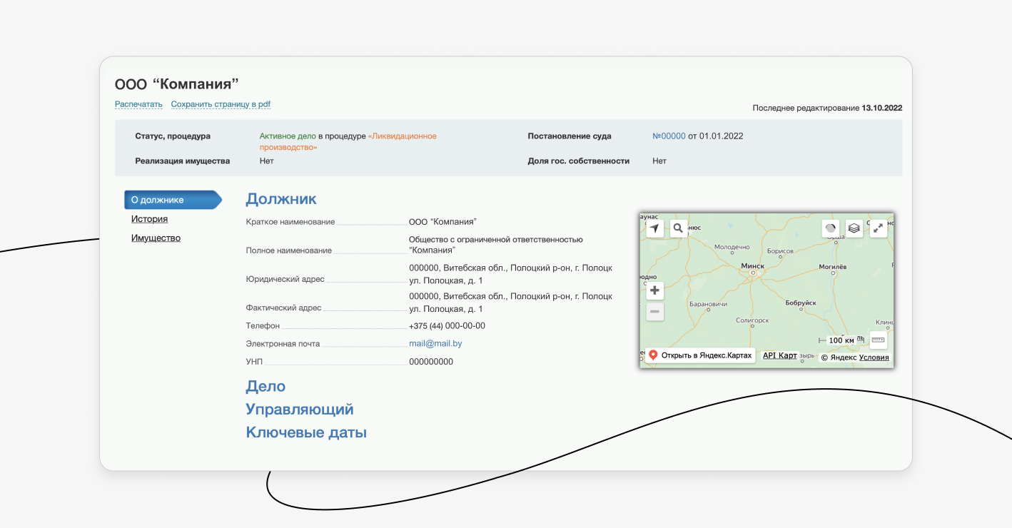Open court ruling №00000 link
Viewport: 1012px width, 528px height.
point(669,136)
